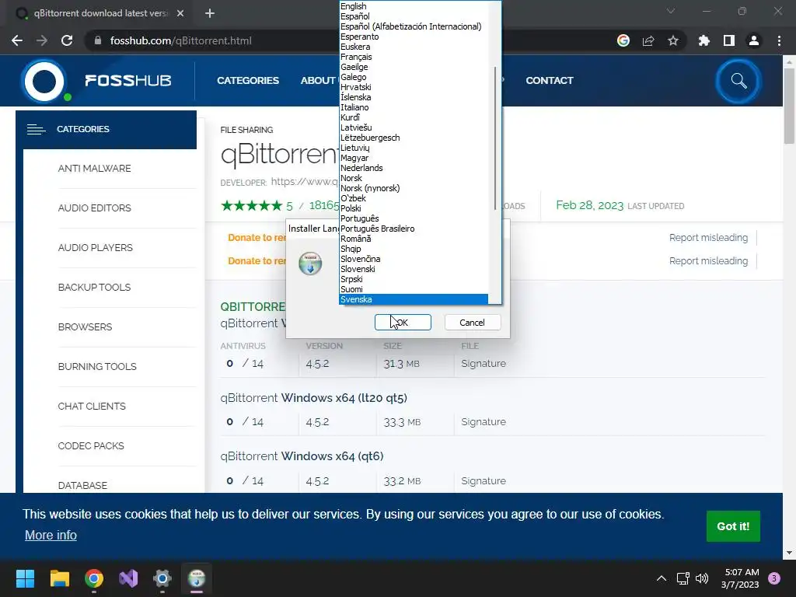The height and width of the screenshot is (597, 796).
Task: Select Português Brasileiro in the list
Action: tap(414, 229)
